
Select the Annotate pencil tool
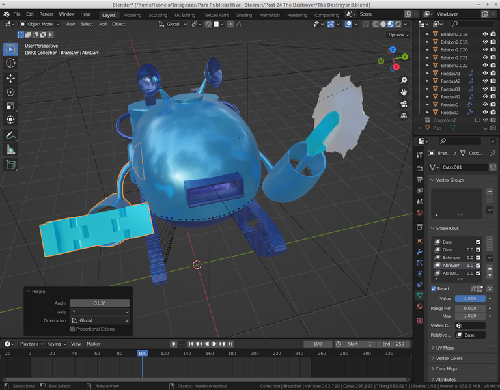point(10,135)
